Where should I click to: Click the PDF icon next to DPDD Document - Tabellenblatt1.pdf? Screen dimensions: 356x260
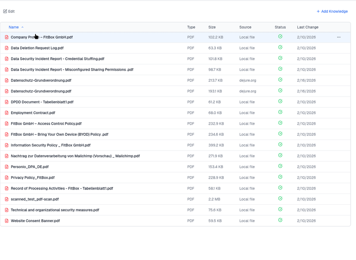(x=7, y=102)
